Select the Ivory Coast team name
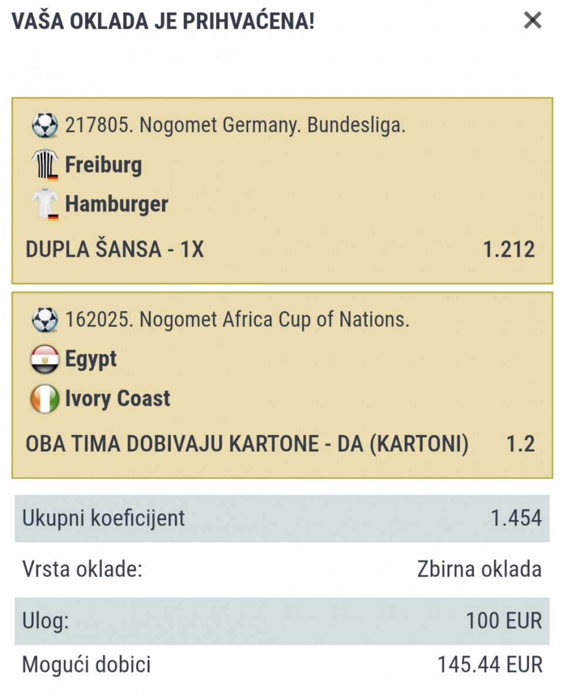The image size is (563, 699). pos(117,399)
